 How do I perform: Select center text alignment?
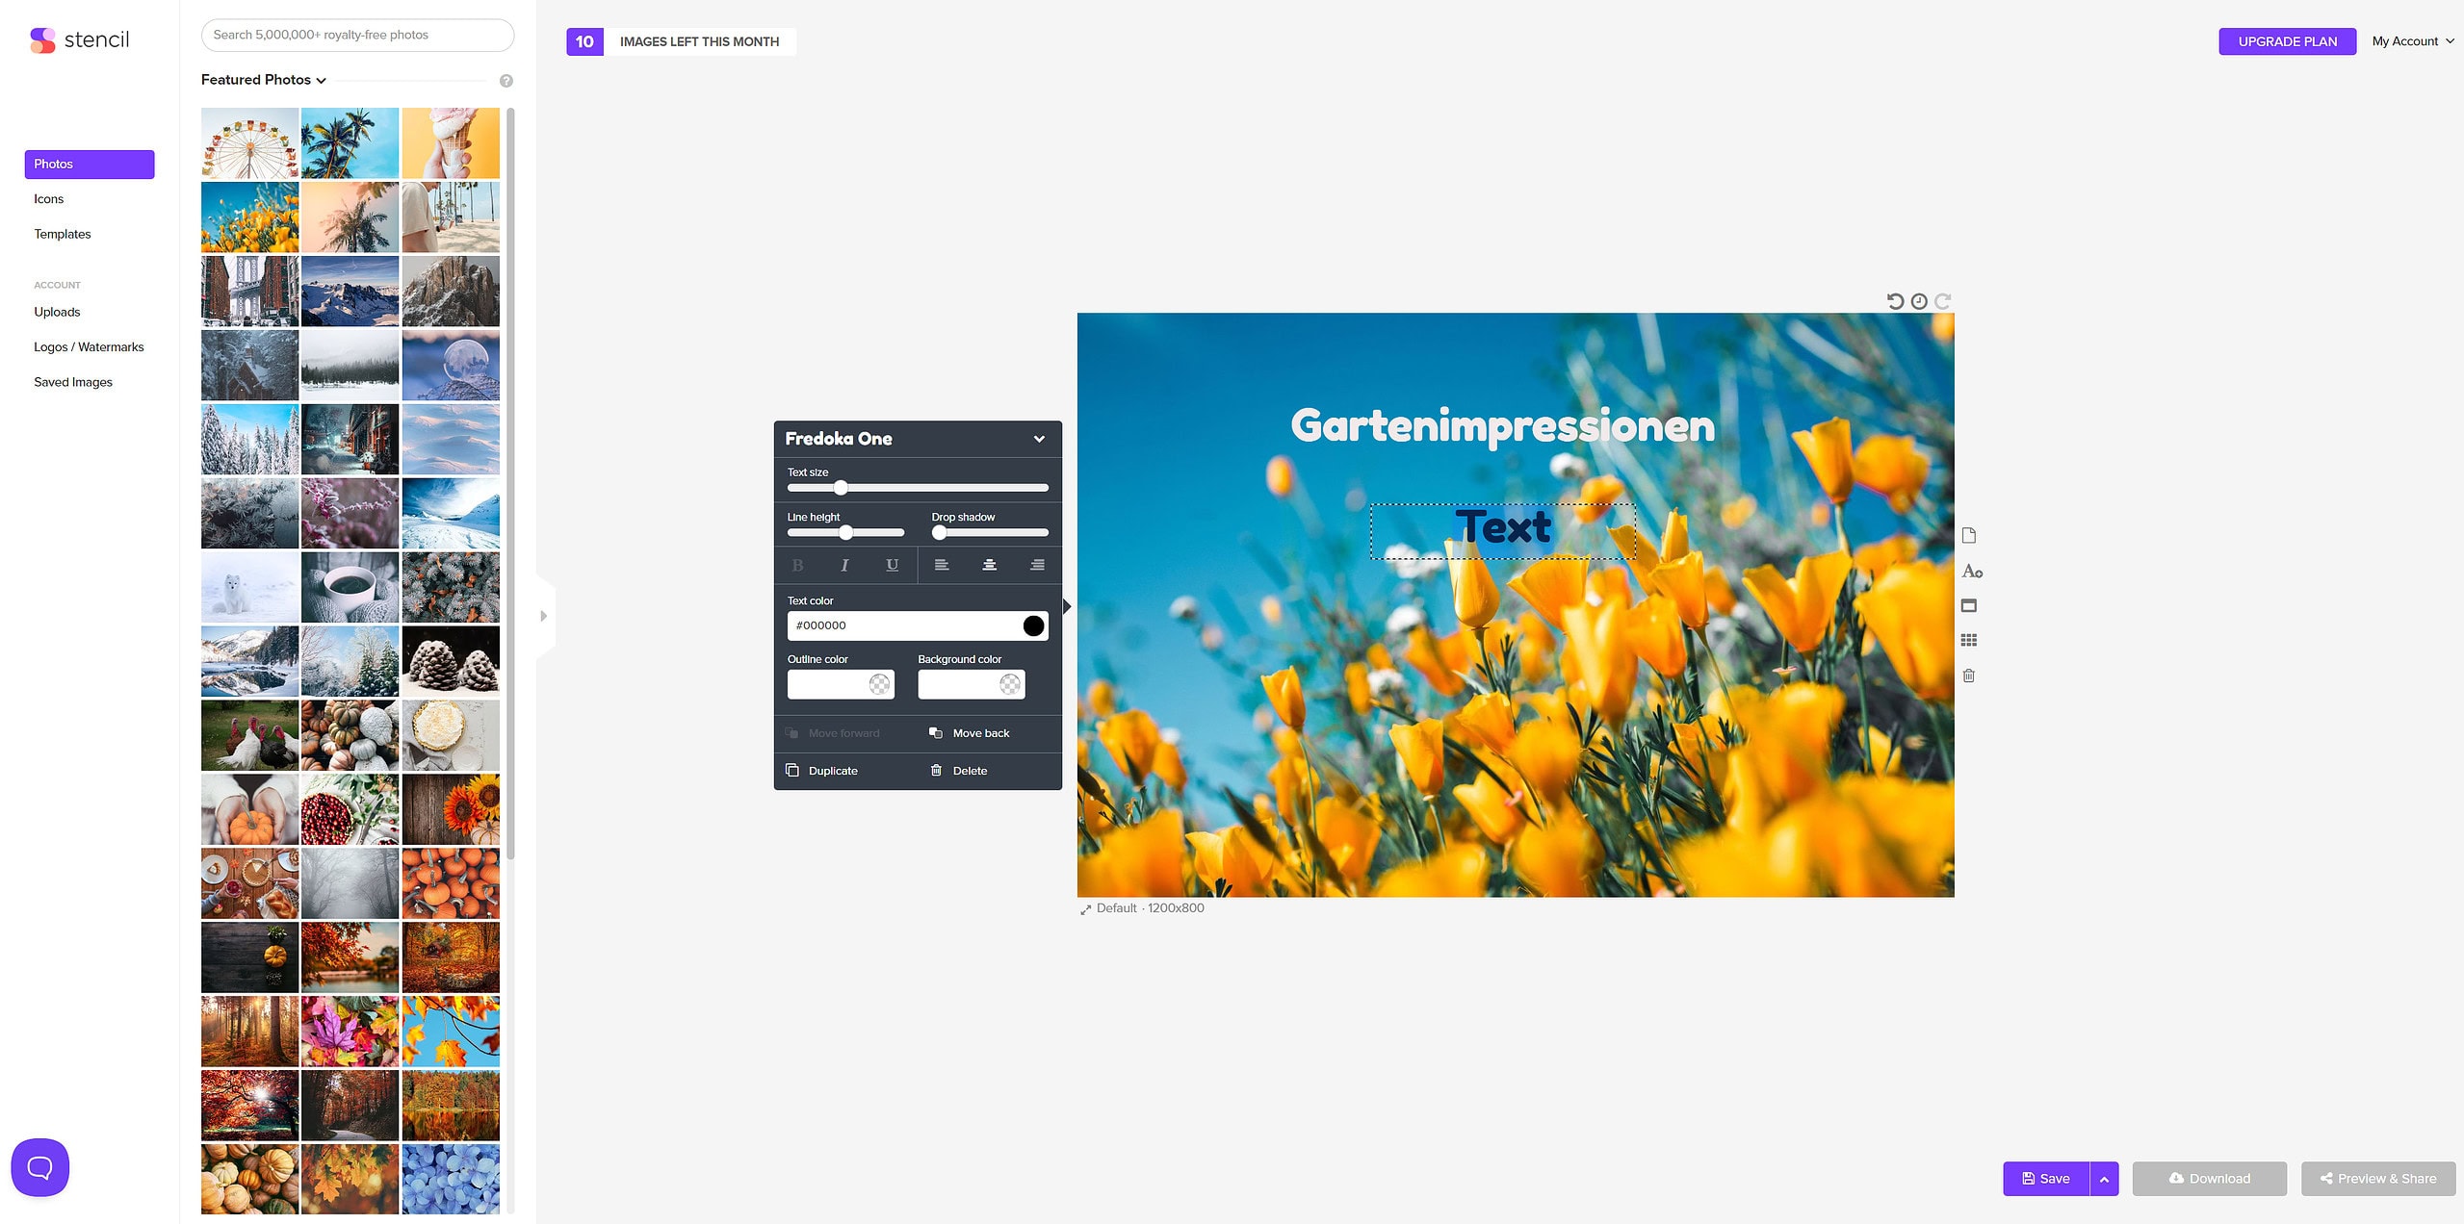(989, 565)
